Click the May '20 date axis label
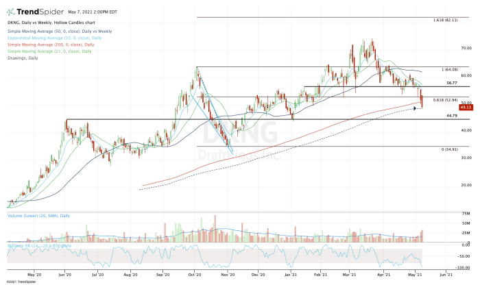480x285 pixels. [x=34, y=275]
